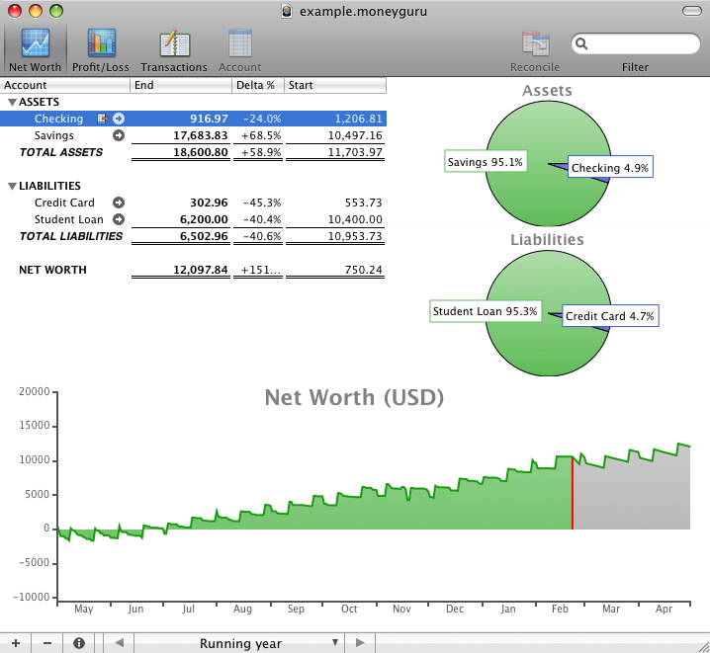
Task: Open the Net Worth view
Action: [36, 49]
